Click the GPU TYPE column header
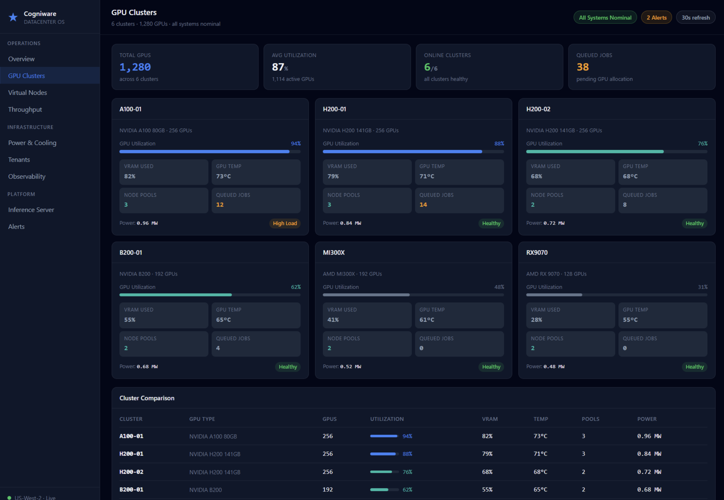724x500 pixels. tap(202, 419)
